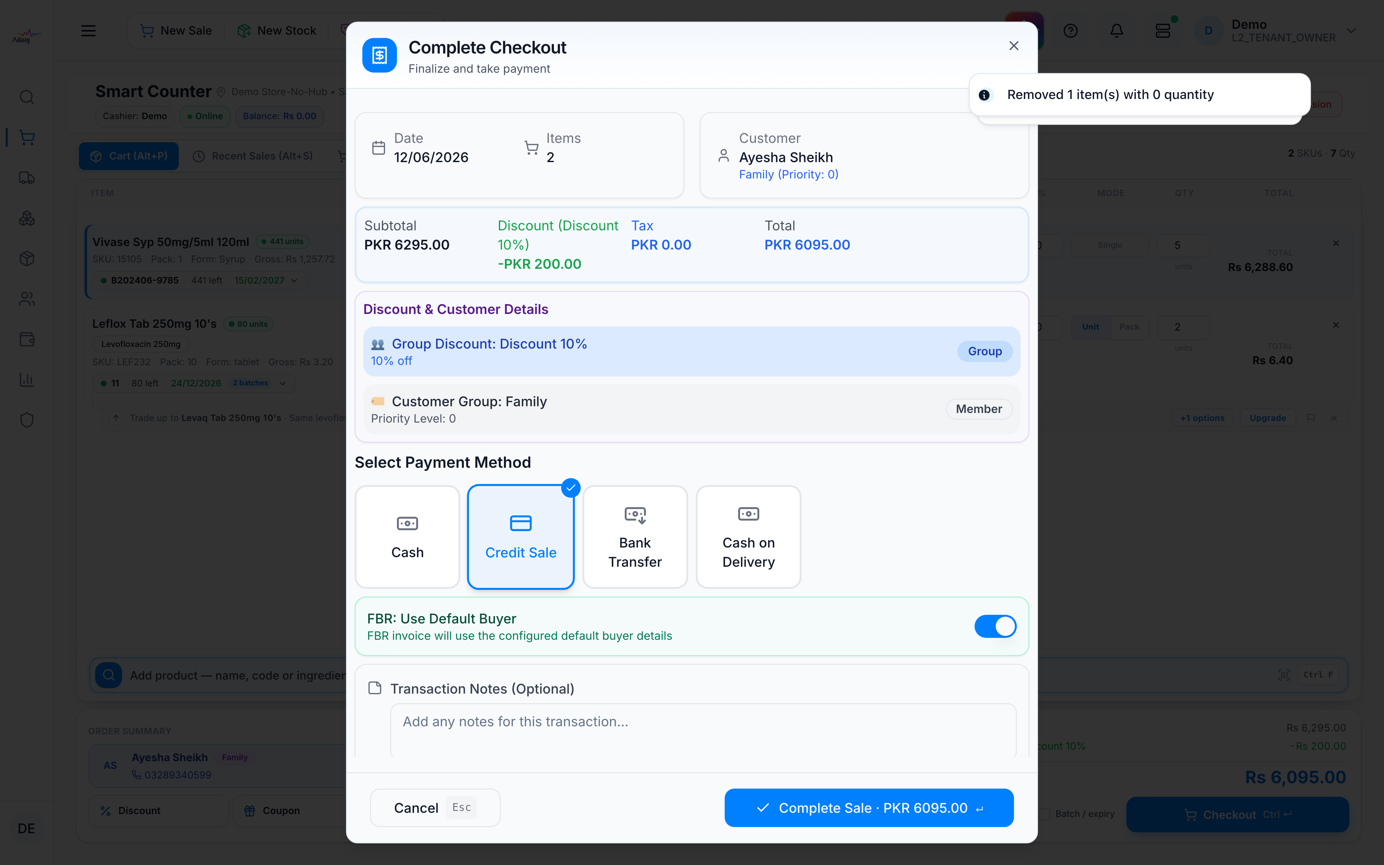Click the up-arrow icon on trade-up row
The image size is (1384, 865).
tap(116, 418)
